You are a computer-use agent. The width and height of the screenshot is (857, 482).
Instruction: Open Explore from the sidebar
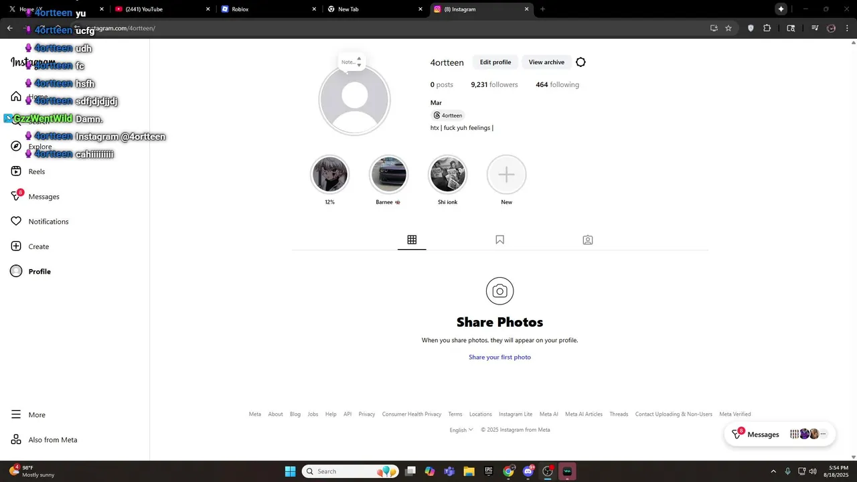pos(31,147)
